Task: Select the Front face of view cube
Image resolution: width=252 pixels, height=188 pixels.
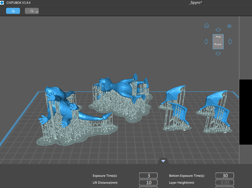Action: (x=218, y=44)
